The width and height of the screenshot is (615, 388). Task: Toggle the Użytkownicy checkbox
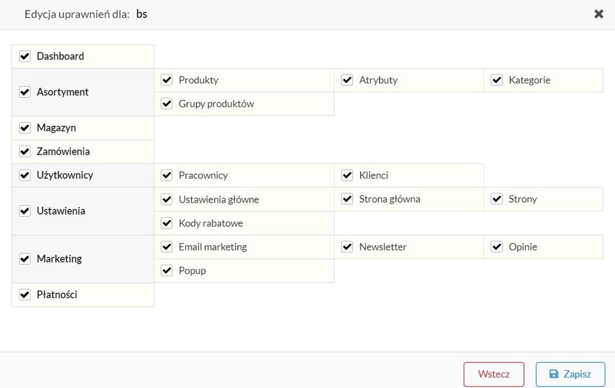pyautogui.click(x=25, y=175)
